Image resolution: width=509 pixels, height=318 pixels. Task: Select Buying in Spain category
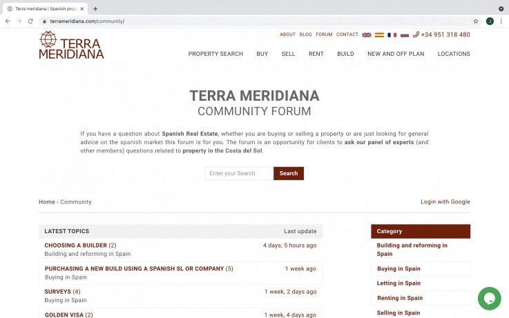pyautogui.click(x=398, y=269)
